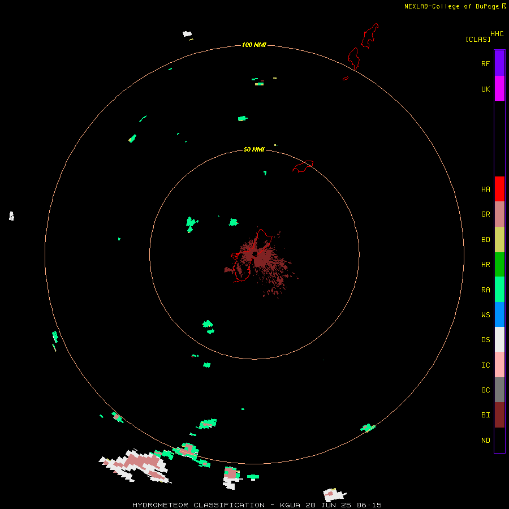Viewport: 509px width, 509px height.
Task: Choose the brown BI legend swatch
Action: pyautogui.click(x=499, y=415)
